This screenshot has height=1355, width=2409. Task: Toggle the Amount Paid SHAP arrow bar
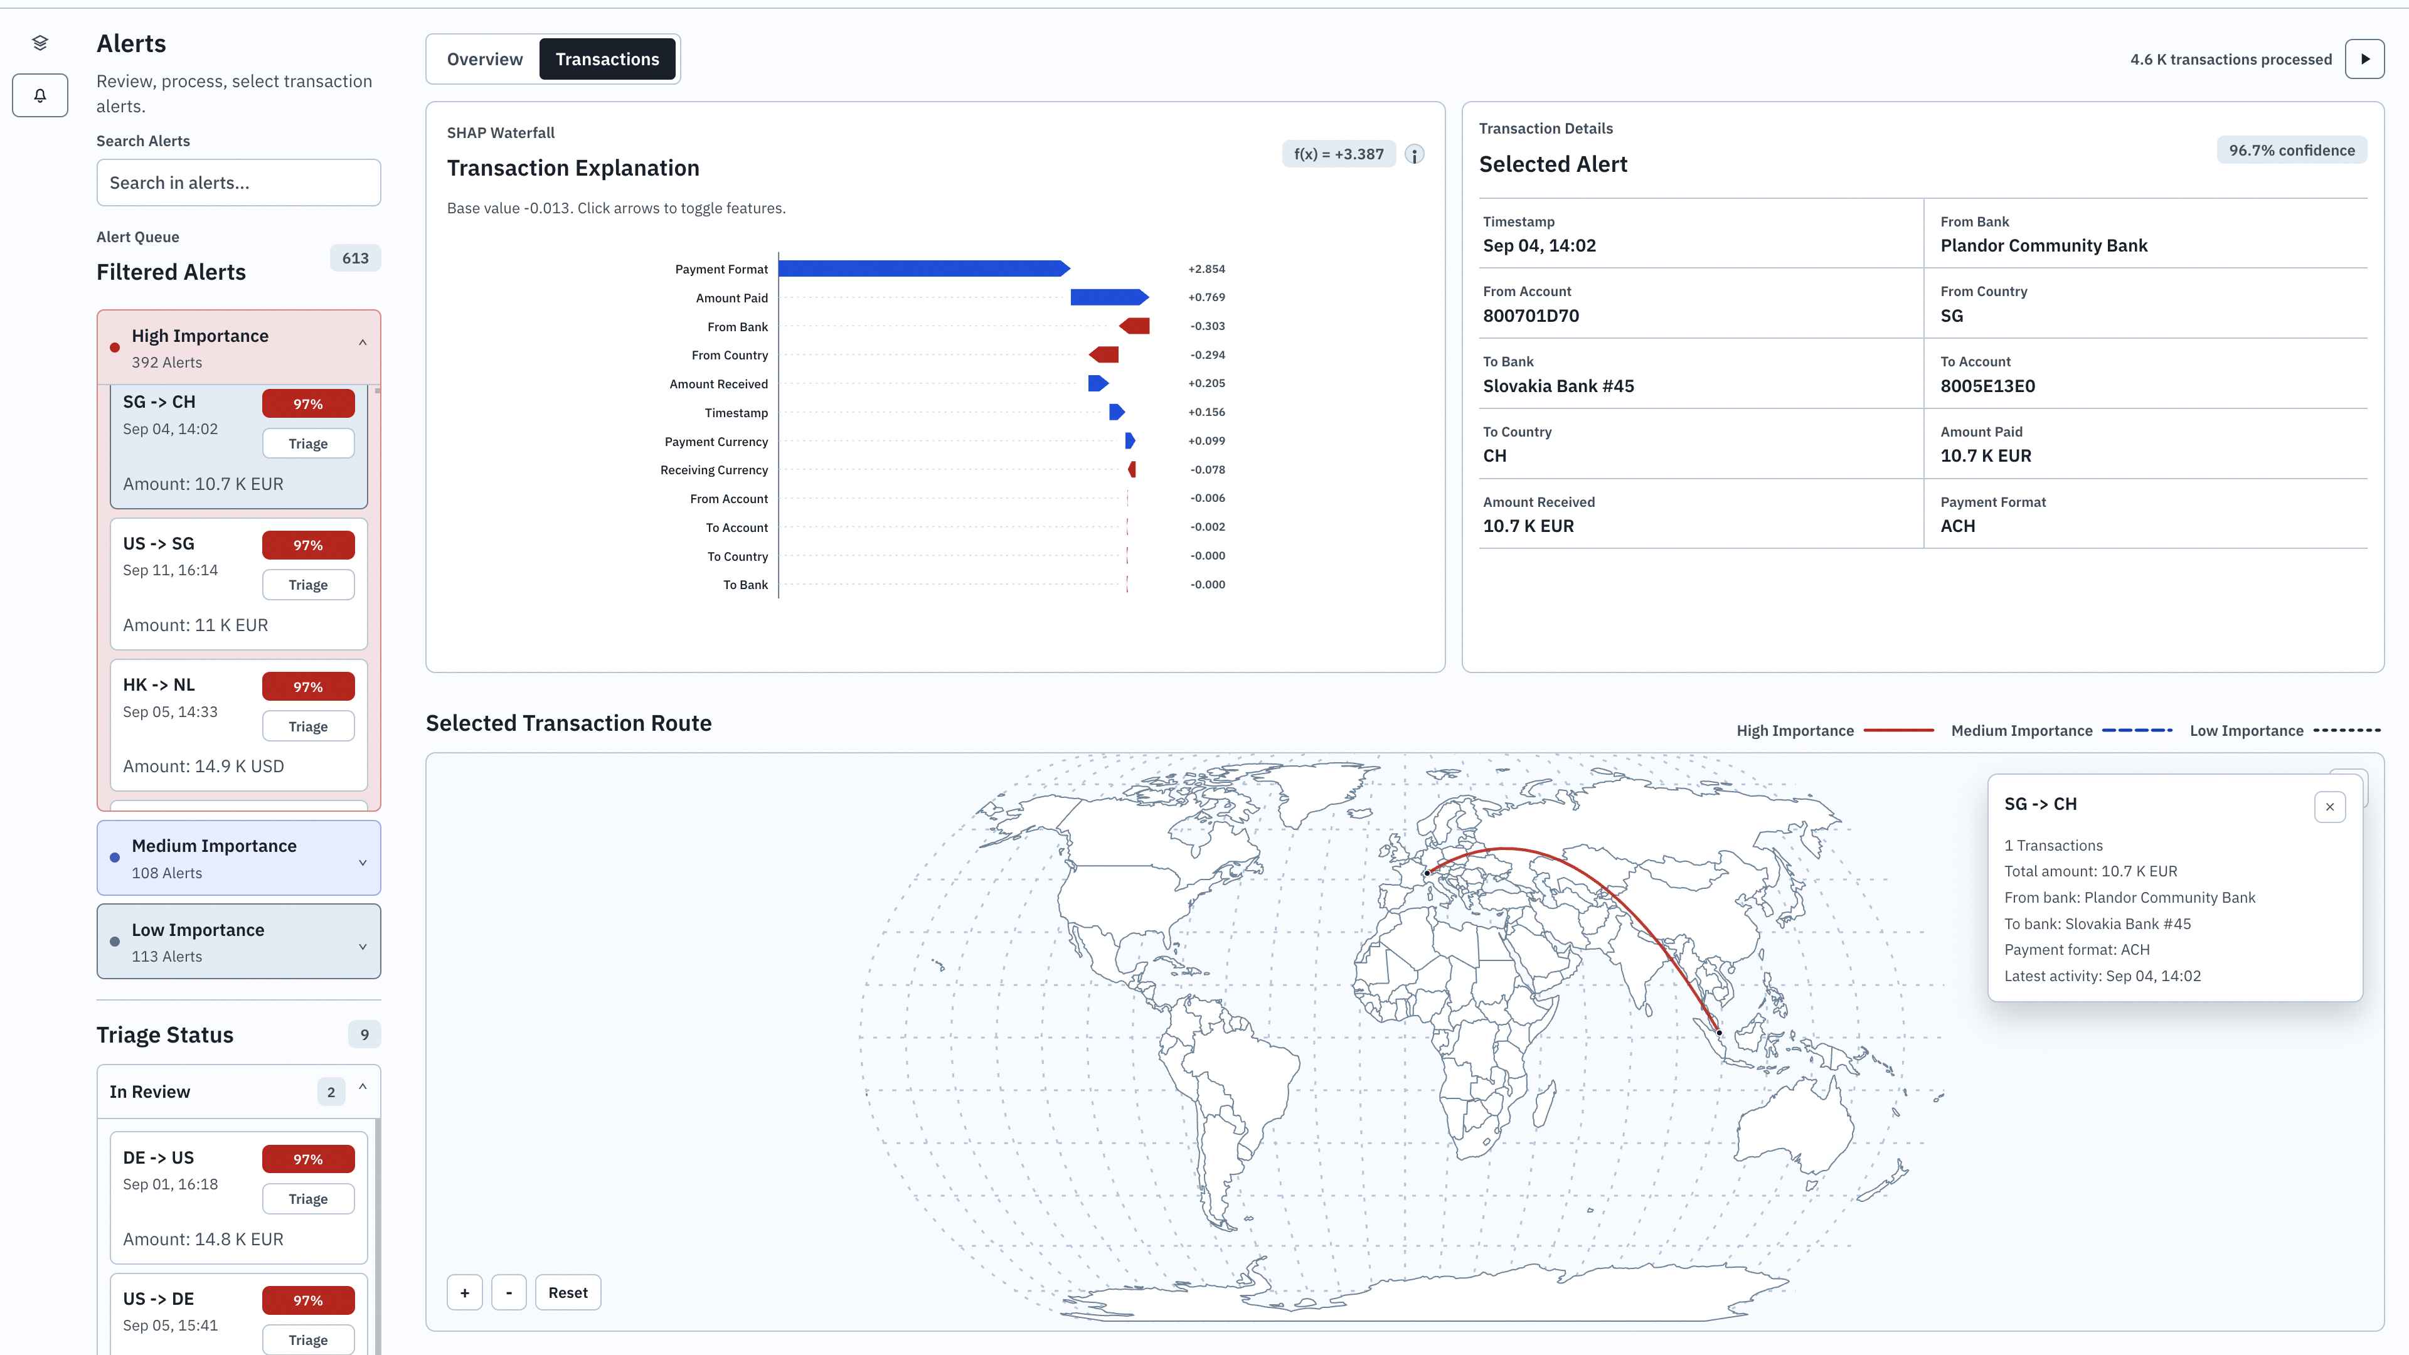tap(1110, 297)
